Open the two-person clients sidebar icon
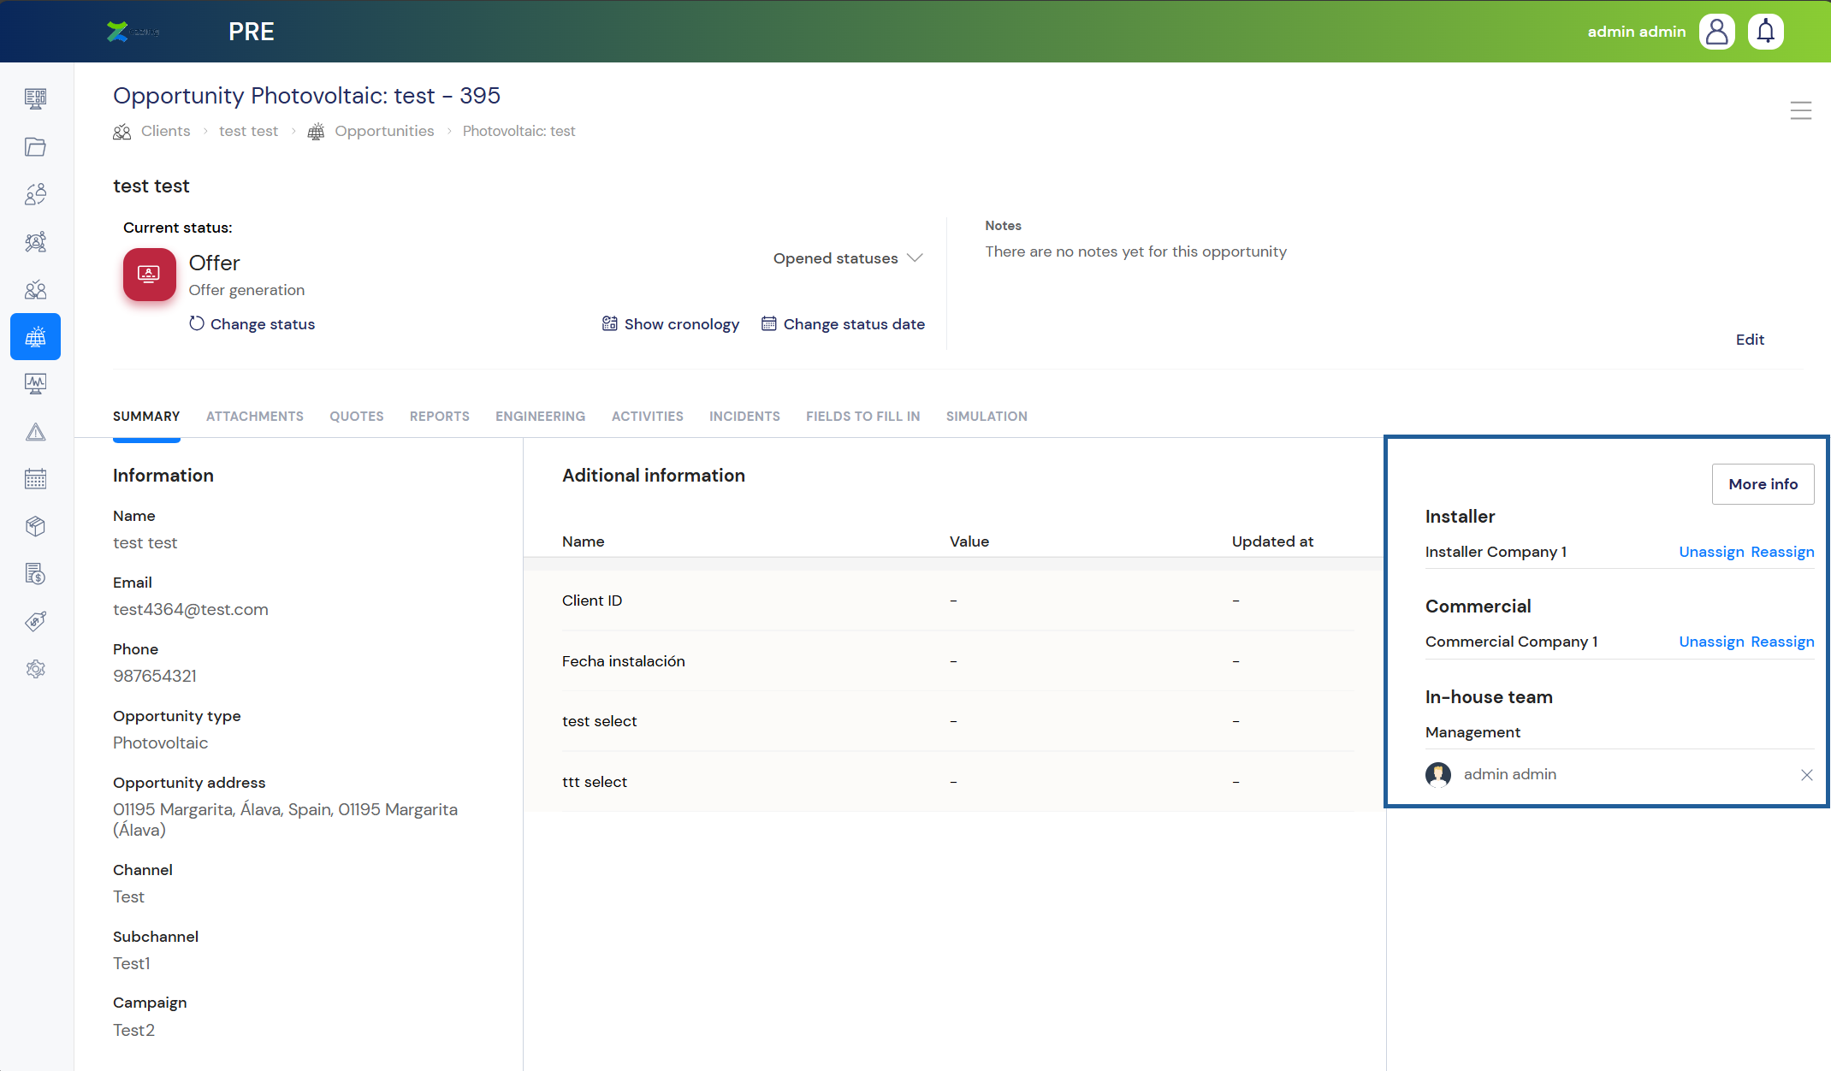This screenshot has width=1831, height=1071. pos(35,290)
